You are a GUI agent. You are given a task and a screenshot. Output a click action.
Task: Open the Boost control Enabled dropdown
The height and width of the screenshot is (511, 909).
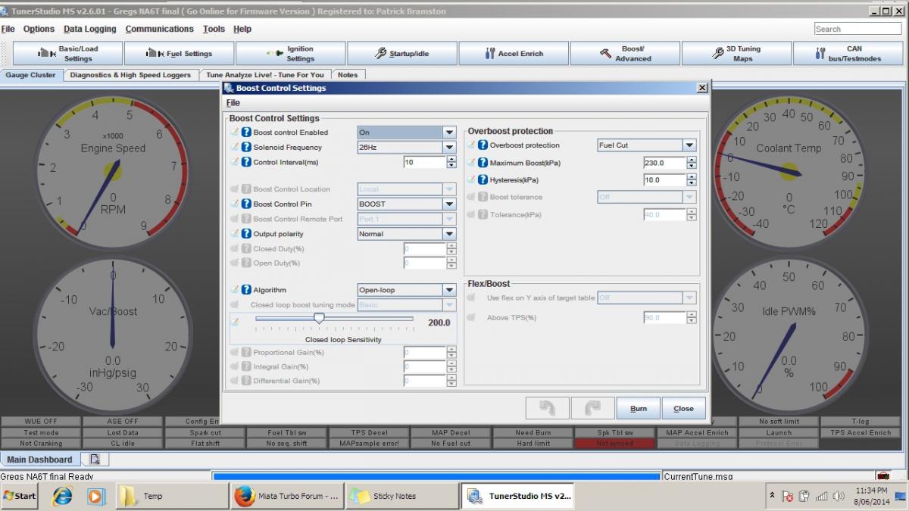click(x=449, y=132)
